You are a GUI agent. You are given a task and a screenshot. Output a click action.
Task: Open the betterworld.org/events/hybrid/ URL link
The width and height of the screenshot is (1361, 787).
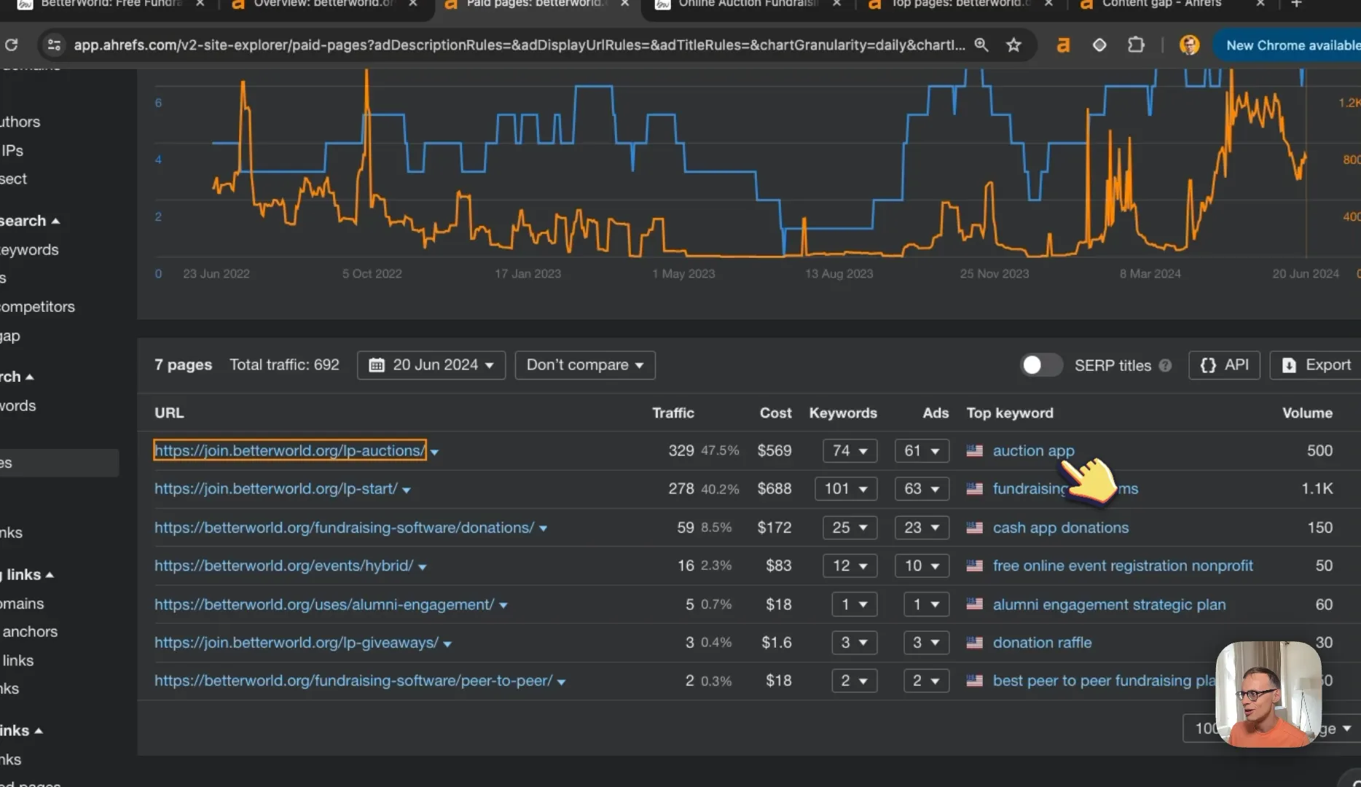283,565
